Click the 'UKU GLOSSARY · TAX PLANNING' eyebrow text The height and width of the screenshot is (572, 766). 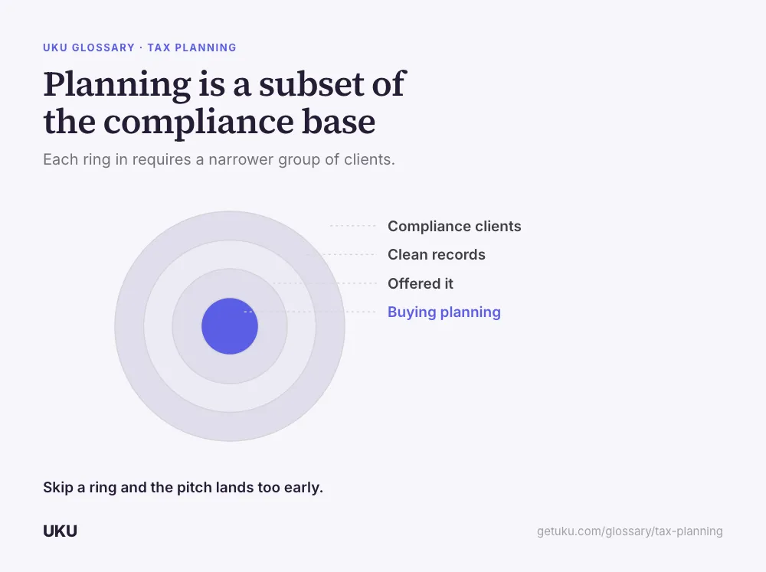coord(139,48)
